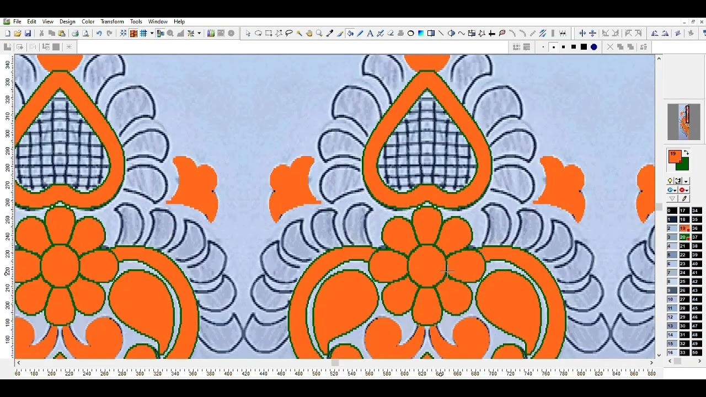706x397 pixels.
Task: Create a new document
Action: pyautogui.click(x=8, y=34)
